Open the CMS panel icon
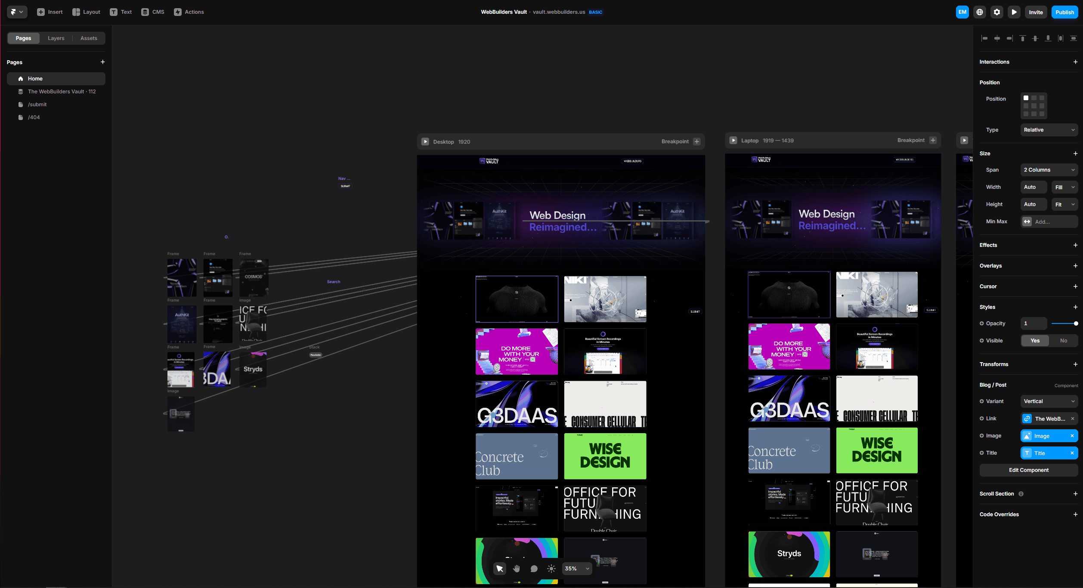 pos(145,12)
